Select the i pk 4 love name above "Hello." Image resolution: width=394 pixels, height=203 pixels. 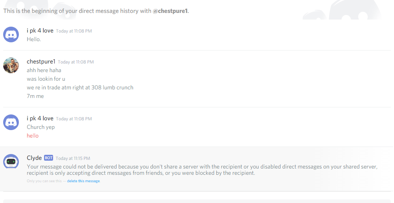click(40, 31)
